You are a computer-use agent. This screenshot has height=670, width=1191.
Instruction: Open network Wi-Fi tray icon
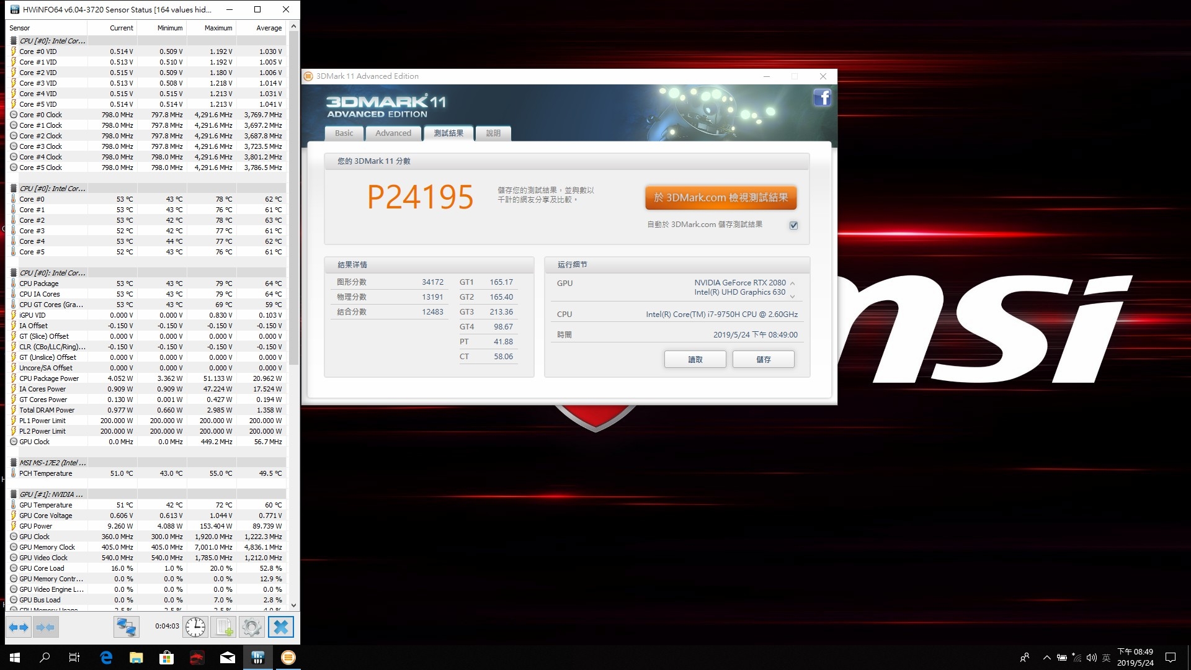point(1077,658)
